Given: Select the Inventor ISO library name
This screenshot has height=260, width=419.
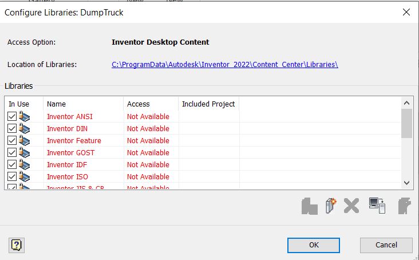Looking at the screenshot, I should click(x=68, y=176).
